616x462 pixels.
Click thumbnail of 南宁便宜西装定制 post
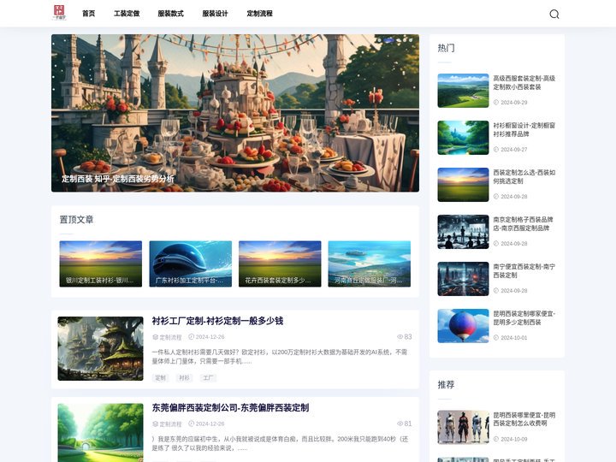tap(463, 279)
